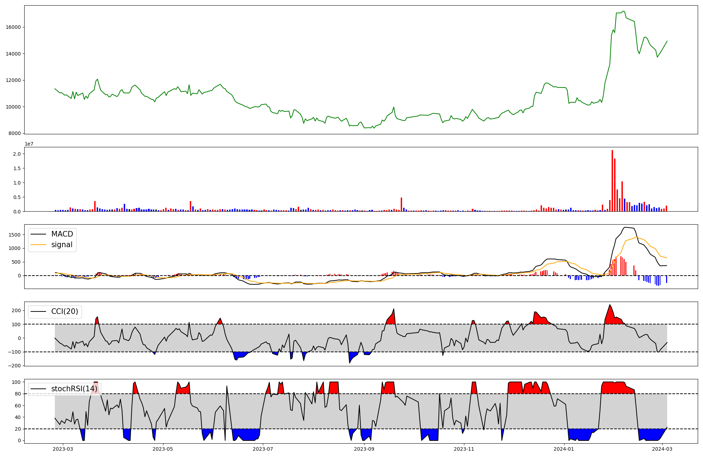Click the -200 CCI axis label
The width and height of the screenshot is (703, 457).
point(14,366)
